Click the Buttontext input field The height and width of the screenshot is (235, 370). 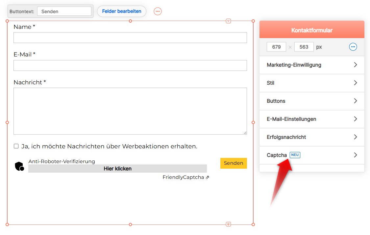click(x=64, y=11)
